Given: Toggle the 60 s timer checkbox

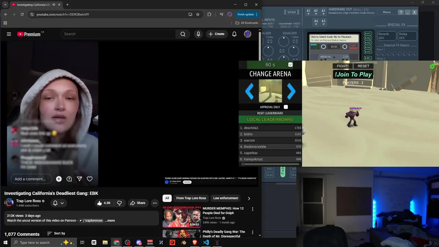Looking at the screenshot, I should click(x=290, y=64).
